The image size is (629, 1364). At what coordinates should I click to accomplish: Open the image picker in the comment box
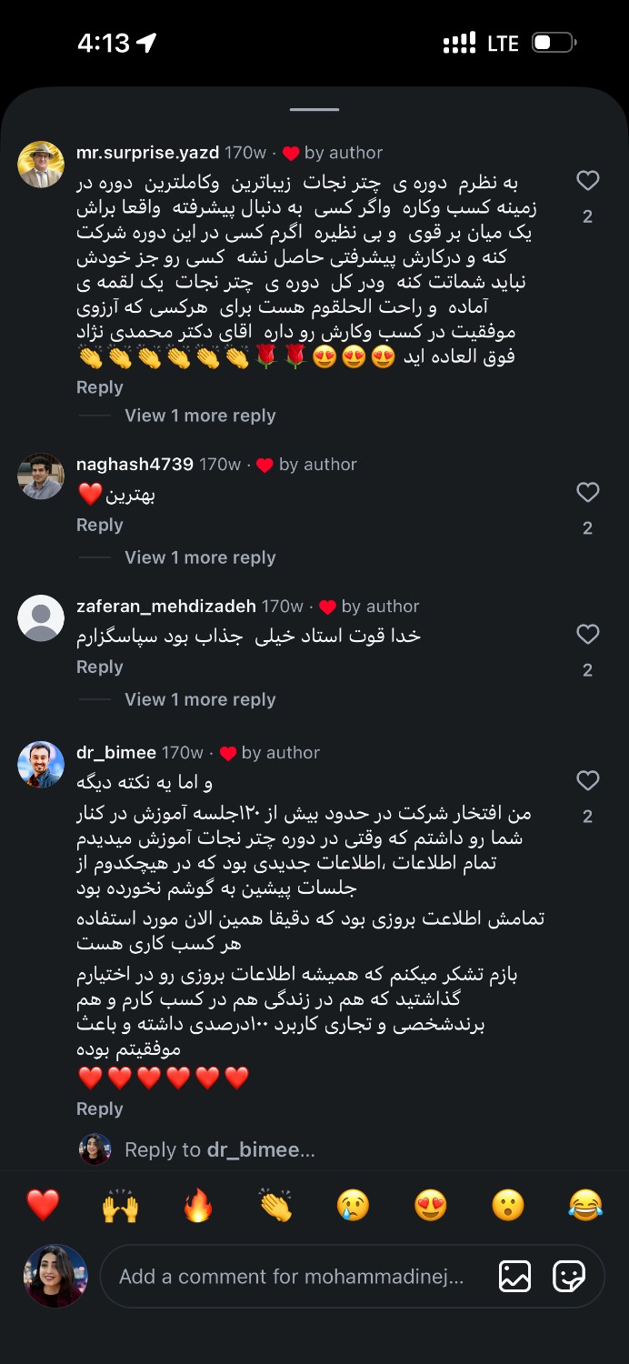(514, 1277)
